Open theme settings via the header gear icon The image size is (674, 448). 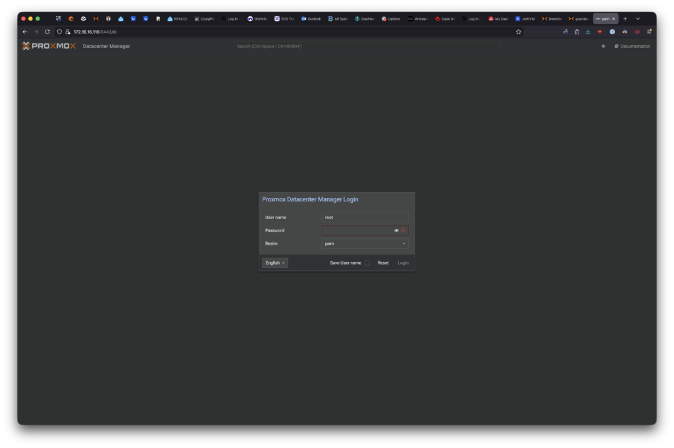[603, 46]
